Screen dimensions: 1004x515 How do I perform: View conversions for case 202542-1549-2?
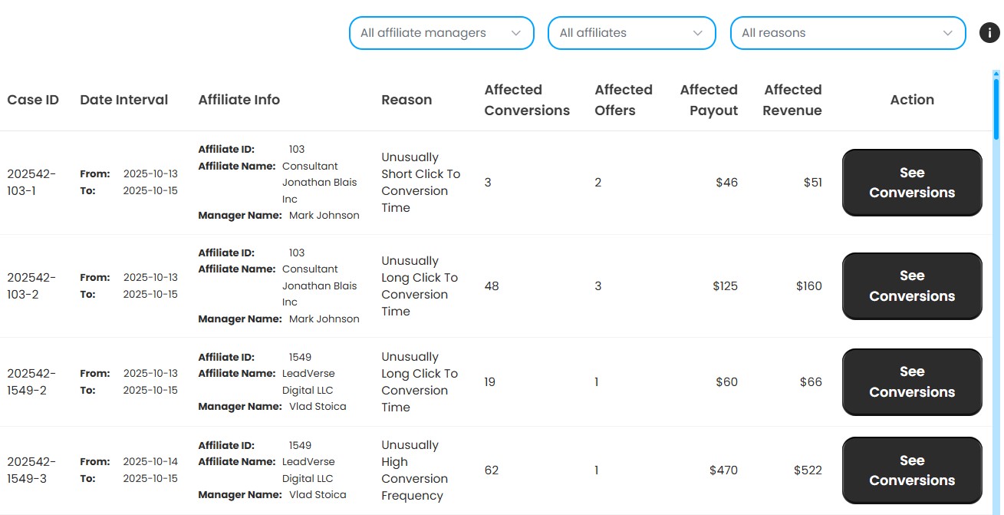pyautogui.click(x=911, y=381)
